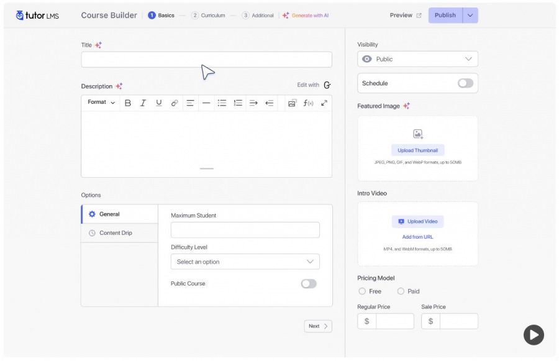Viewport: 559px width, 361px height.
Task: Click the Add from URL link
Action: click(x=417, y=237)
